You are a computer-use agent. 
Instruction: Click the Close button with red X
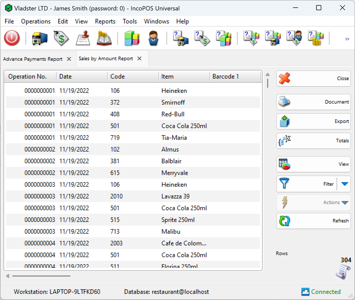click(x=314, y=79)
